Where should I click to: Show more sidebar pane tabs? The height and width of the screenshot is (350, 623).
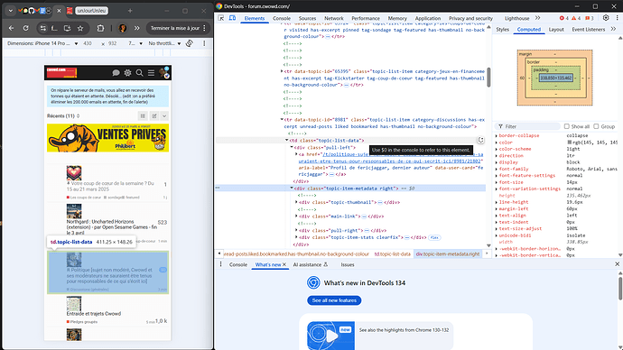[x=613, y=29]
